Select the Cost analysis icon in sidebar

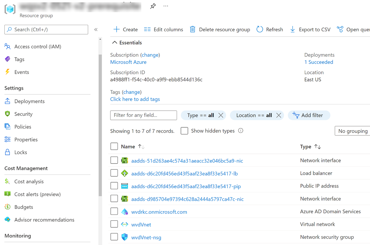click(x=7, y=181)
